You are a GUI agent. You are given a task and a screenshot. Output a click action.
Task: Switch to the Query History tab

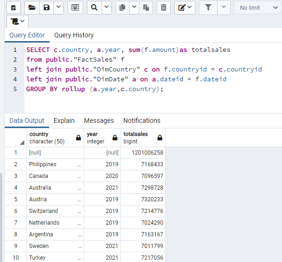click(74, 35)
